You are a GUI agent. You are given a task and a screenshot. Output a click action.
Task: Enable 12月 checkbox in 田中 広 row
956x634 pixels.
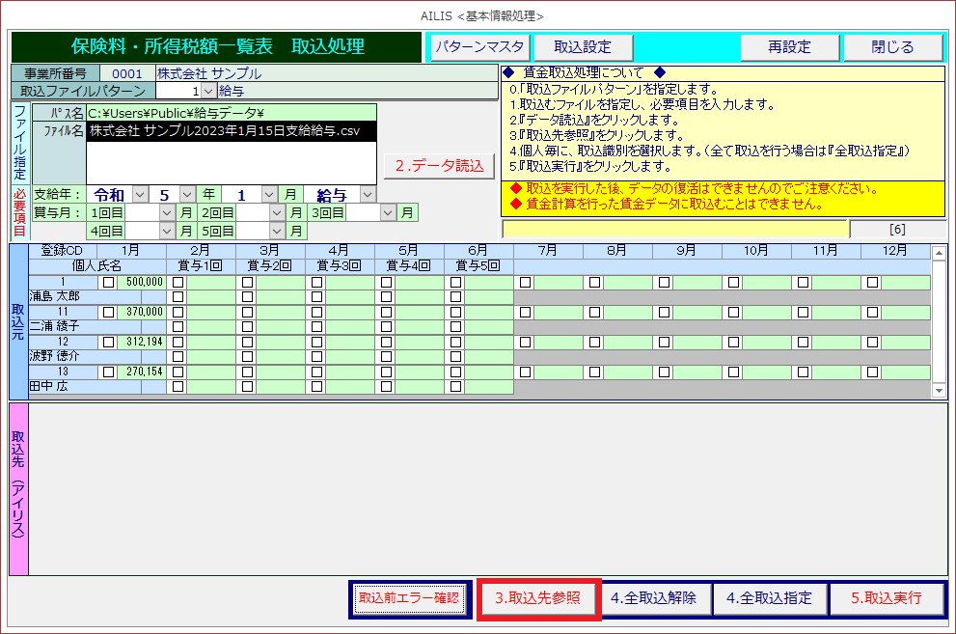click(x=872, y=372)
